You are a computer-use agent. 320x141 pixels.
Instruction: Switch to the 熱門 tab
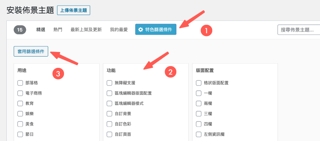[58, 30]
